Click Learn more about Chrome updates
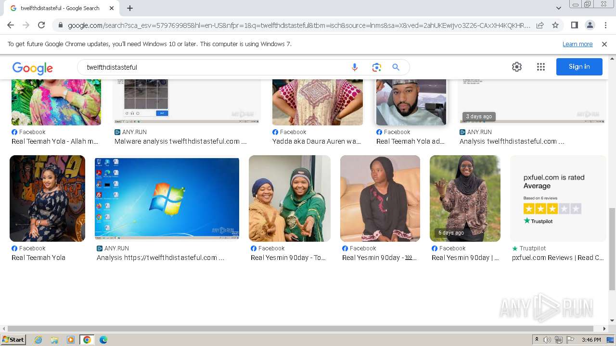Viewport: 616px width, 346px height. click(577, 44)
